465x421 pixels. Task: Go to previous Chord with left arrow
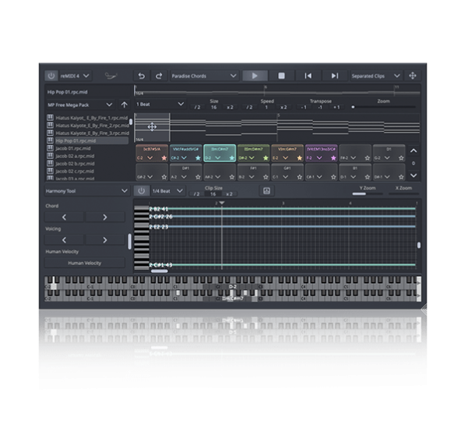coord(64,218)
